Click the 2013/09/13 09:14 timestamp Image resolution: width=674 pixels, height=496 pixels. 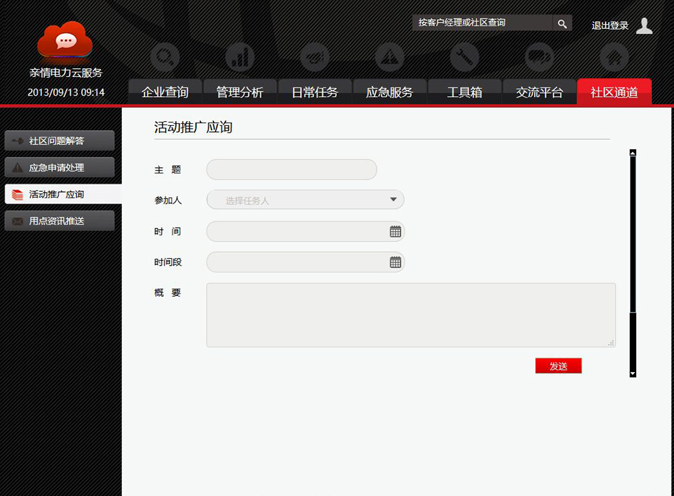(x=66, y=92)
